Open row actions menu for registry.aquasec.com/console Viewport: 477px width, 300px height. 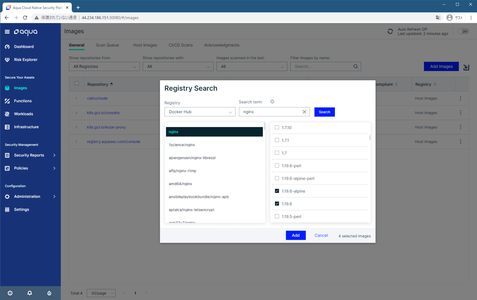461,142
